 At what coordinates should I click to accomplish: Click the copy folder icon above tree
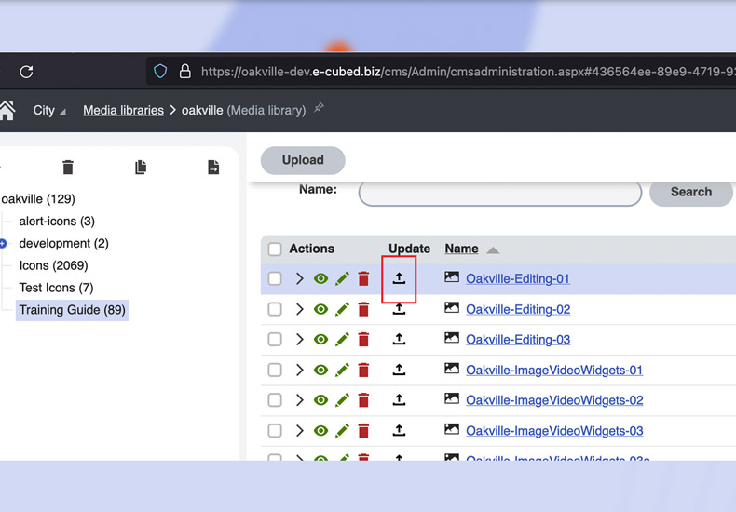click(141, 168)
